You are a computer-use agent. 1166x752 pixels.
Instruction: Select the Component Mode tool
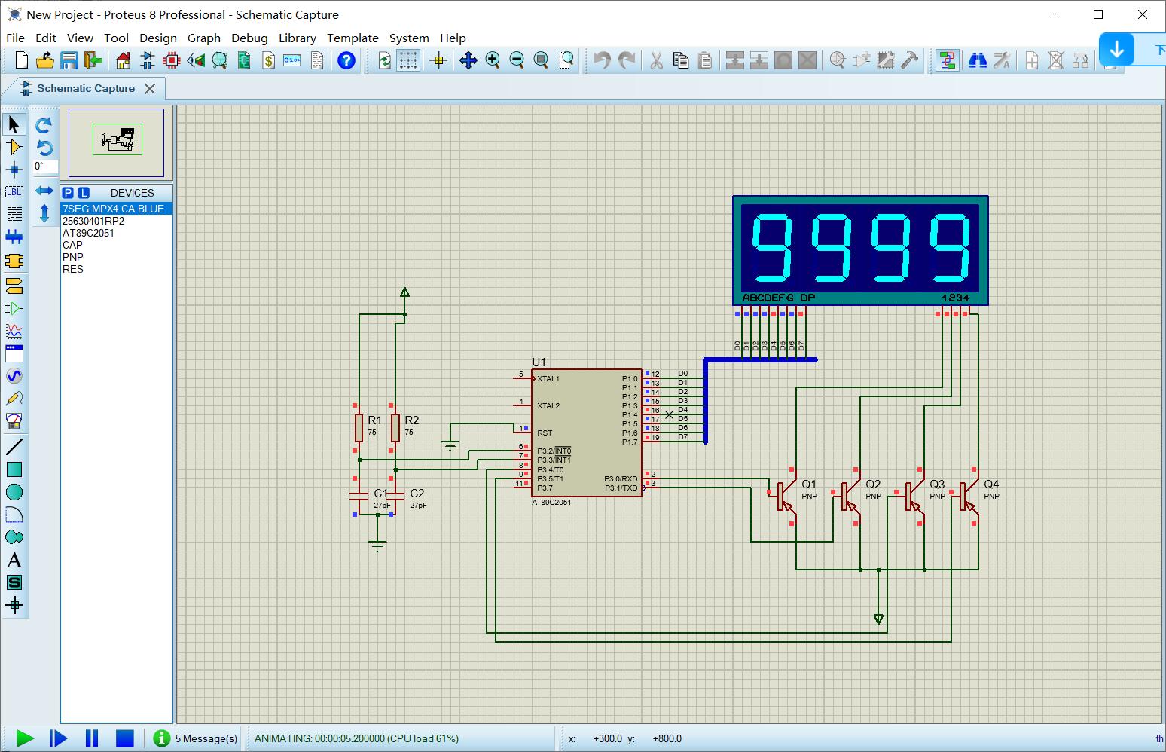click(x=14, y=147)
